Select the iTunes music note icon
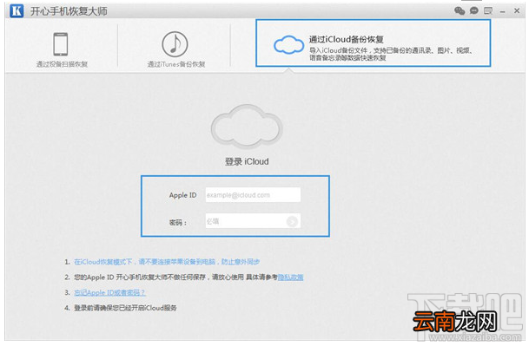This screenshot has height=346, width=529. pyautogui.click(x=175, y=44)
